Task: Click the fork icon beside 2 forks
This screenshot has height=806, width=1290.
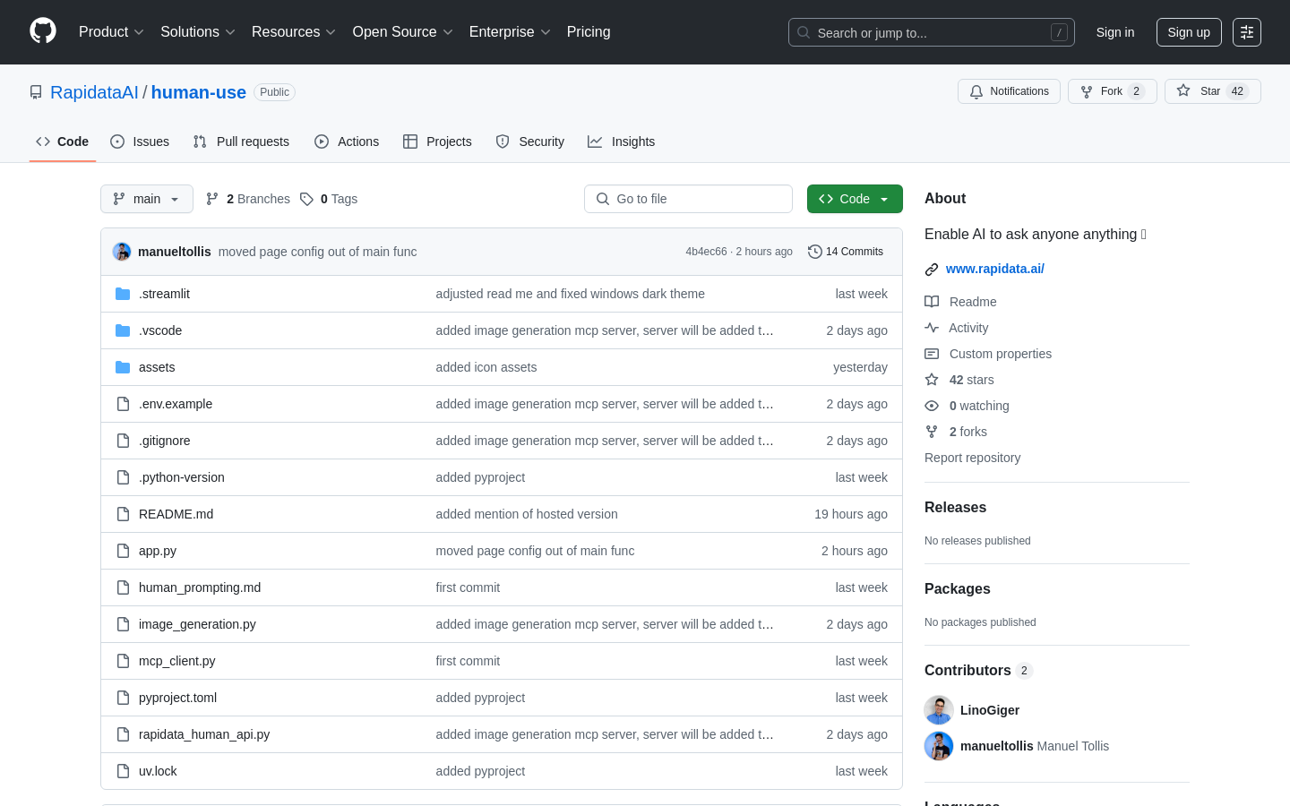Action: point(932,432)
